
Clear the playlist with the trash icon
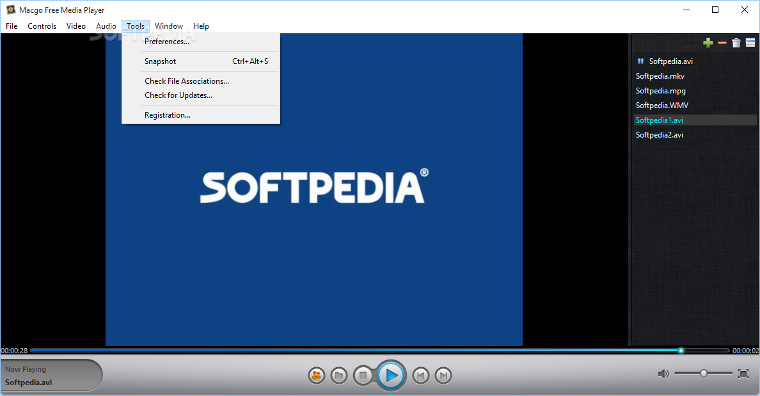pos(736,43)
